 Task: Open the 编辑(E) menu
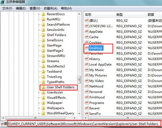tap(21, 8)
